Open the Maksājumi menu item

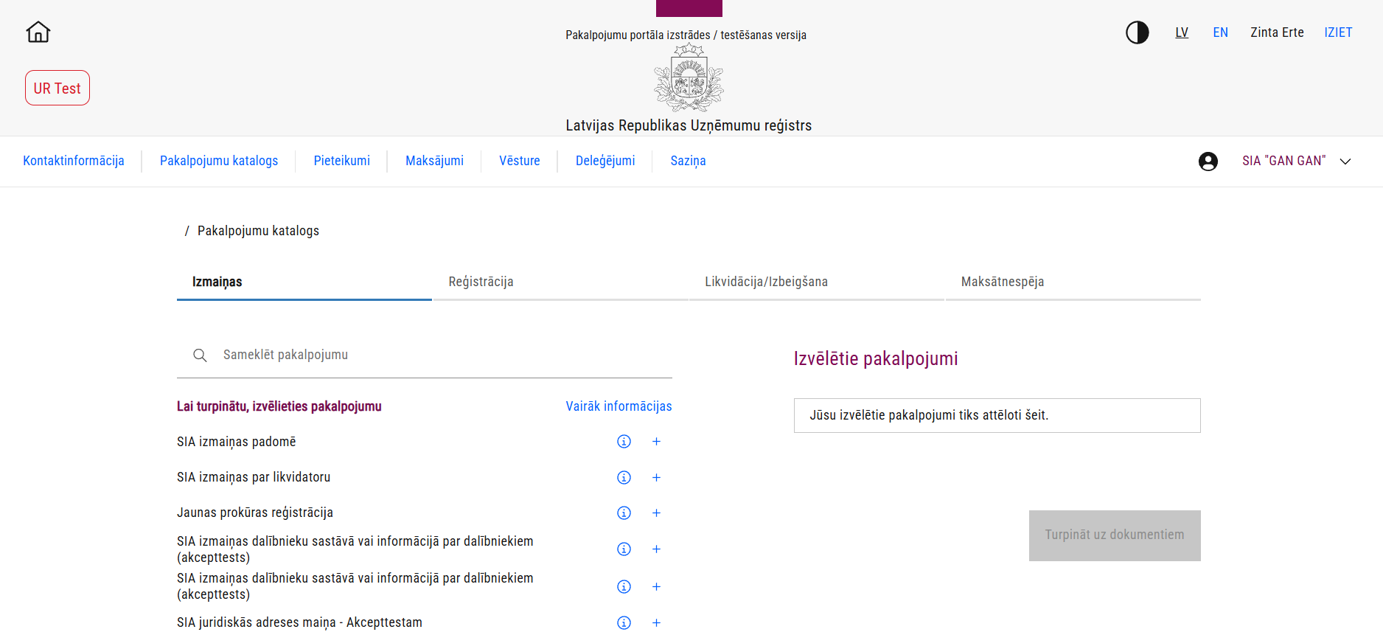click(435, 161)
